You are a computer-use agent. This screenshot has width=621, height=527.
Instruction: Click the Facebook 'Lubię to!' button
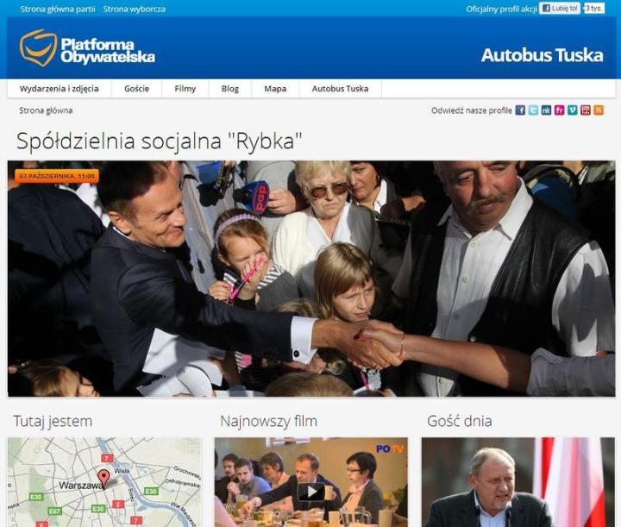(x=560, y=9)
